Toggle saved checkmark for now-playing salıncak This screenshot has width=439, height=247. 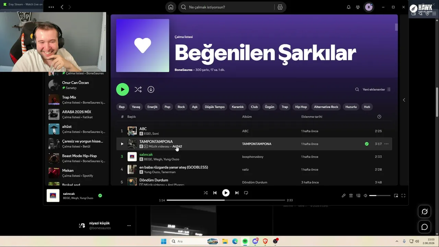(100, 196)
